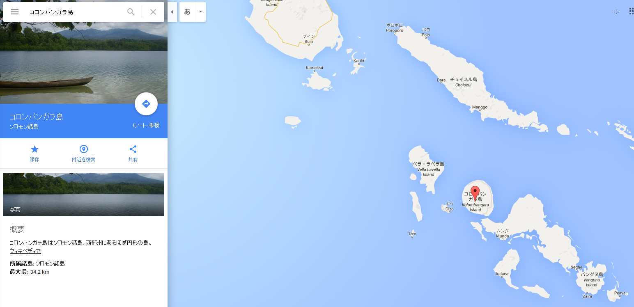The image size is (634, 307).
Task: Click the red map marker on Kolombangara
Action: coord(475,193)
